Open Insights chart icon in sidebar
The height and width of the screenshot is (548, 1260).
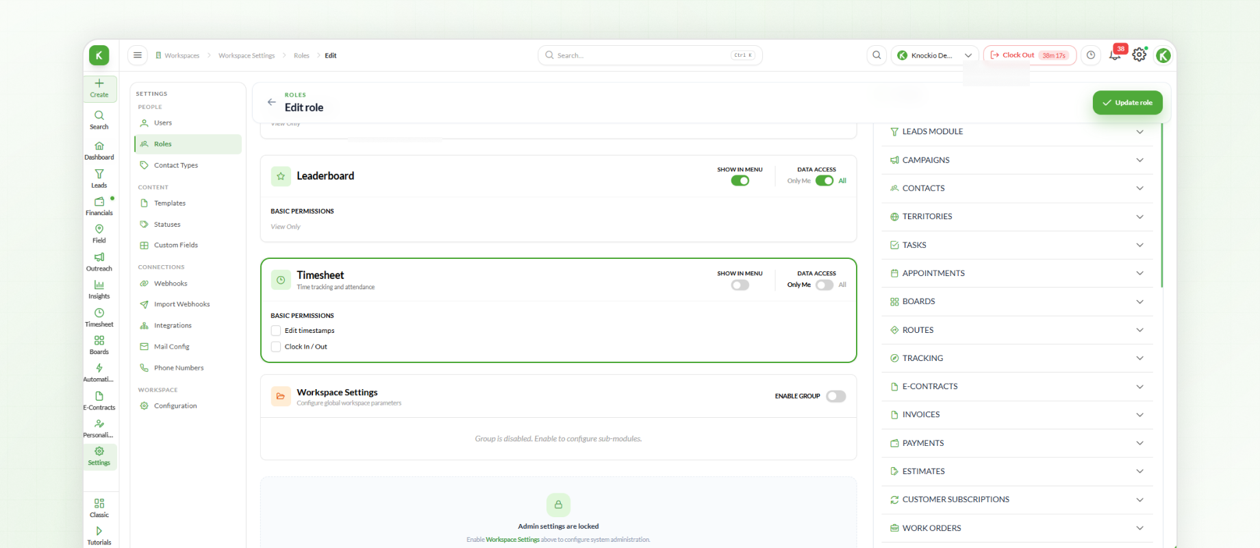coord(99,285)
